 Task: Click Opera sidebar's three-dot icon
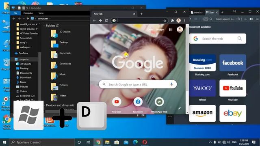(x=170, y=117)
